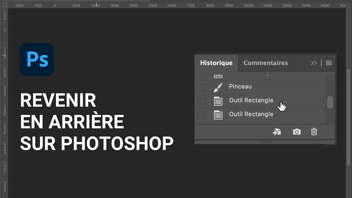This screenshot has width=352, height=198.
Task: Toggle the history brush source box beside Pinceau
Action: (202, 87)
